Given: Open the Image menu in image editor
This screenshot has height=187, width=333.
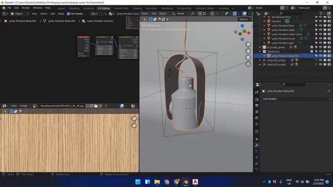Looking at the screenshot, I should tap(23, 106).
